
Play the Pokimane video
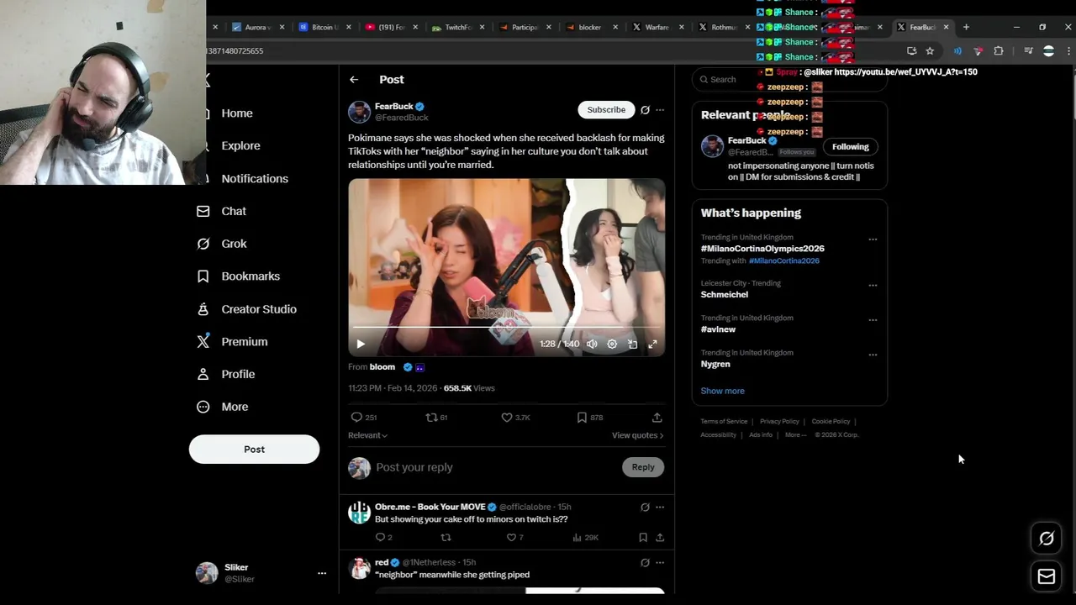coord(361,344)
